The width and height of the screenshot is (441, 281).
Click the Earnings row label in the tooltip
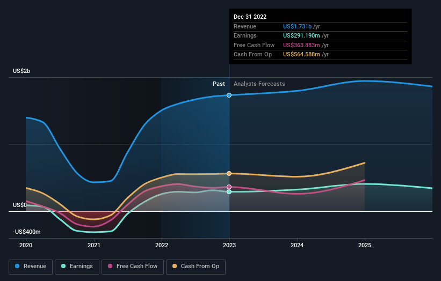click(x=245, y=35)
